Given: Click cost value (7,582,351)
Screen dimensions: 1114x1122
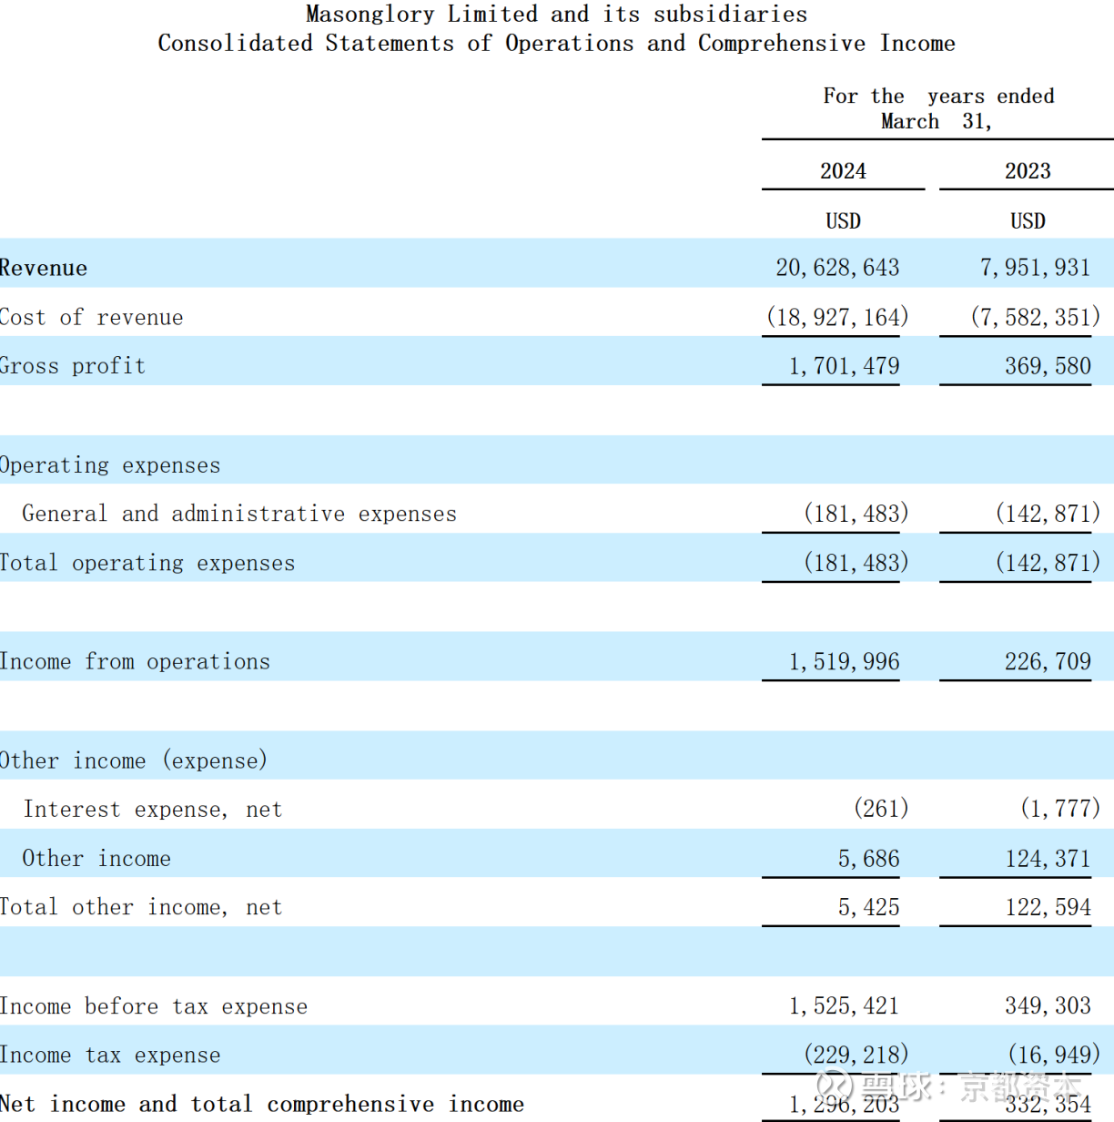Looking at the screenshot, I should pos(1035,317).
